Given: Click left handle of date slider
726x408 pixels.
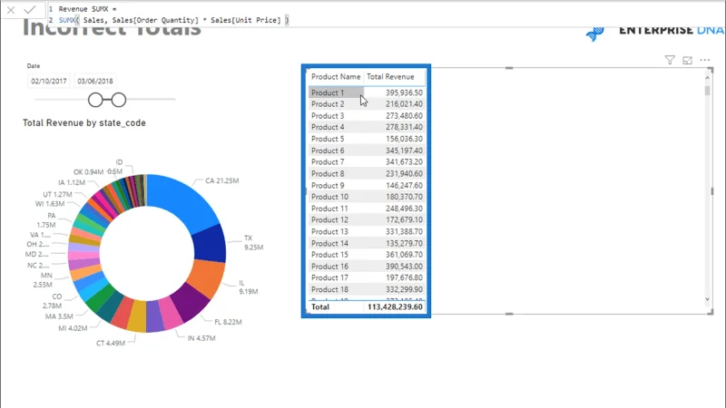Looking at the screenshot, I should 95,100.
